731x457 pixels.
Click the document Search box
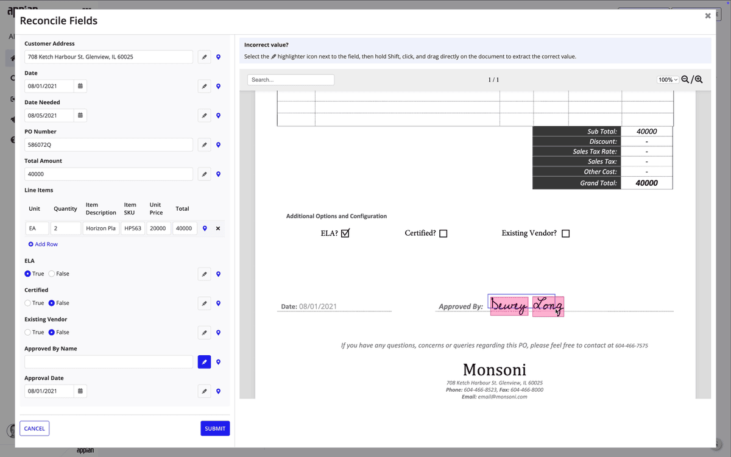(291, 80)
